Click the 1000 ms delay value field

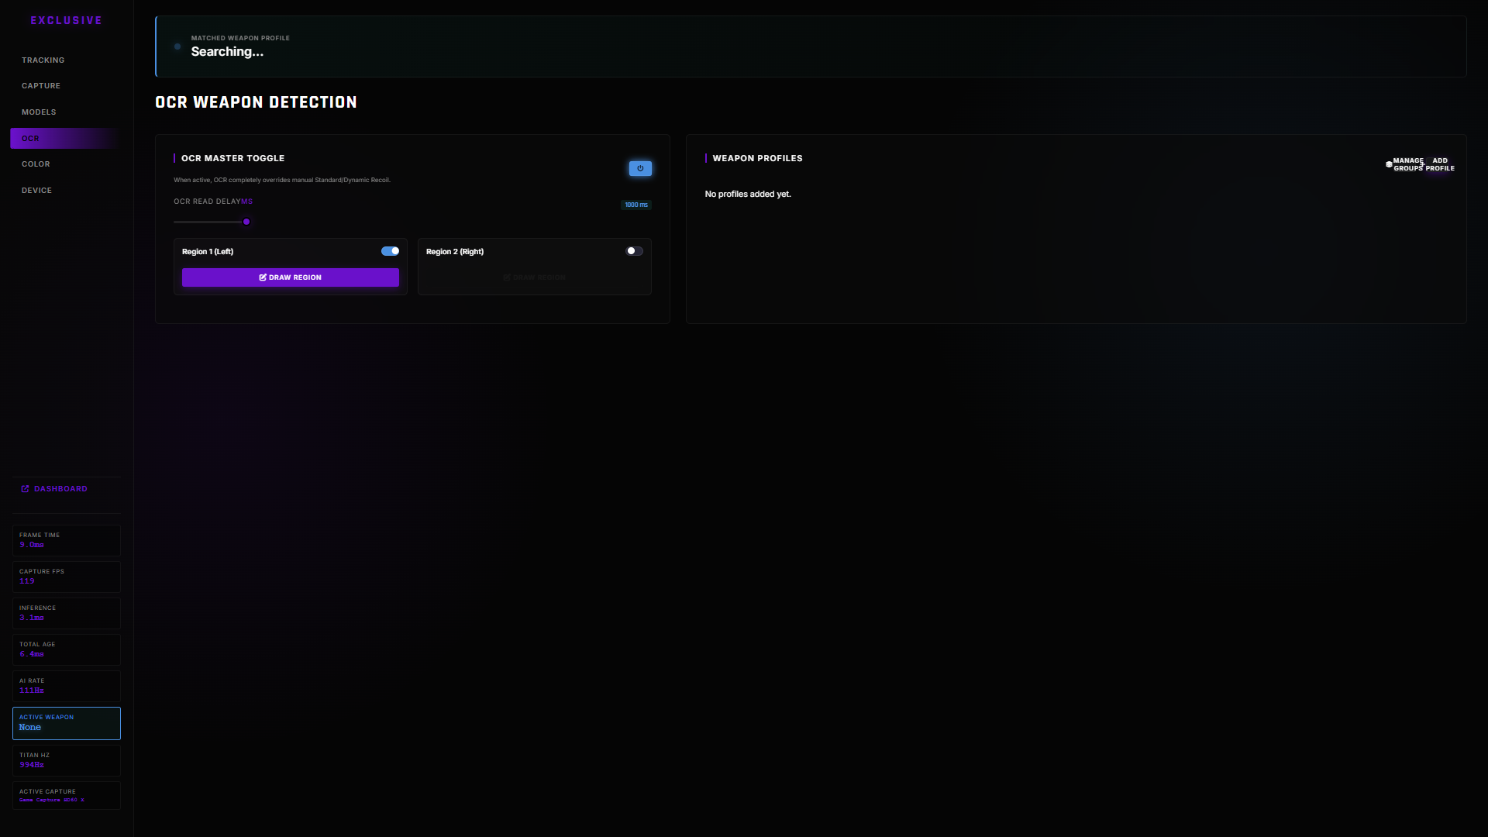click(636, 205)
